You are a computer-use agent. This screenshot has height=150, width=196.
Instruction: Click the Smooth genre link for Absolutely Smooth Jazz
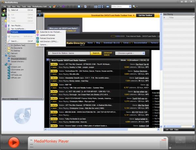(x=141, y=78)
